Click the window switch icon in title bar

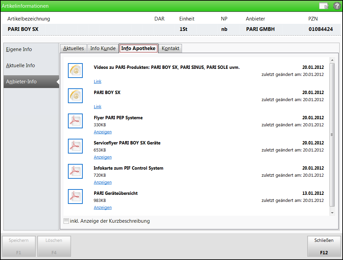click(x=324, y=6)
